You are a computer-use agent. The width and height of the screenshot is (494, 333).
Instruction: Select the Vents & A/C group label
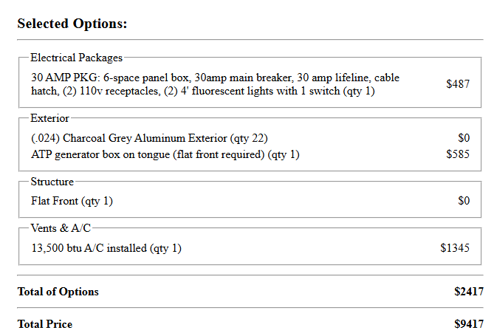pyautogui.click(x=61, y=228)
